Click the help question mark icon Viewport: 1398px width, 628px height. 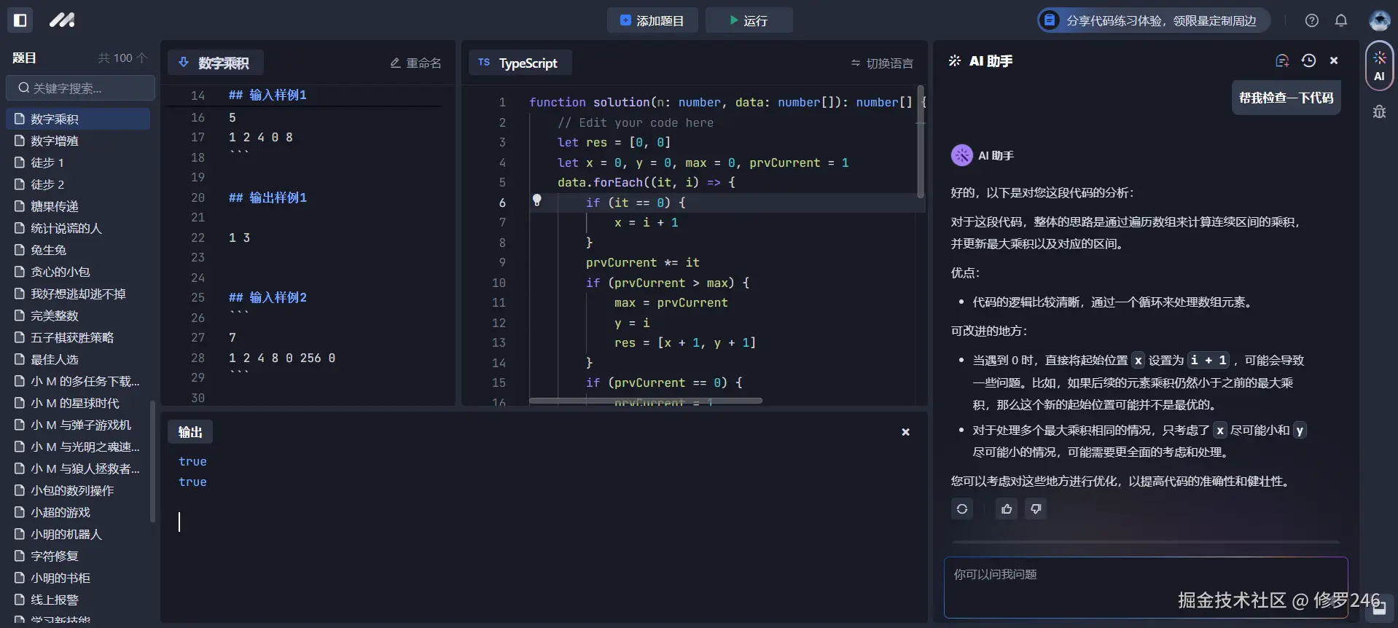click(x=1312, y=20)
